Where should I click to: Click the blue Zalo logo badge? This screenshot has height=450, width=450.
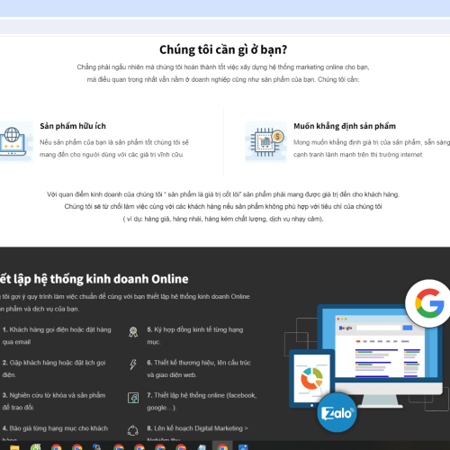click(x=337, y=413)
